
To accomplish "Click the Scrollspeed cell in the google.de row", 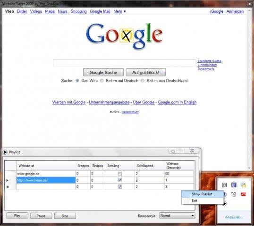I will [149, 174].
